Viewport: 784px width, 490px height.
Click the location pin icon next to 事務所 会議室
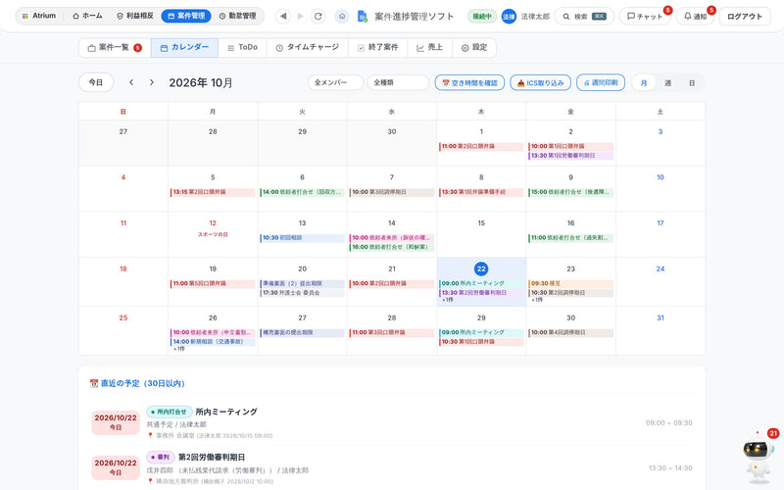tap(150, 435)
